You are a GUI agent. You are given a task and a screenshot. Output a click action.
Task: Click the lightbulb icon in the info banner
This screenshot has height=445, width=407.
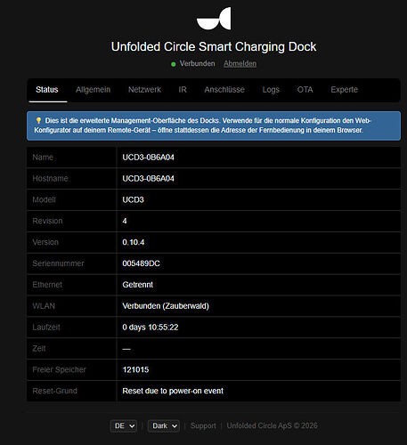(x=38, y=120)
